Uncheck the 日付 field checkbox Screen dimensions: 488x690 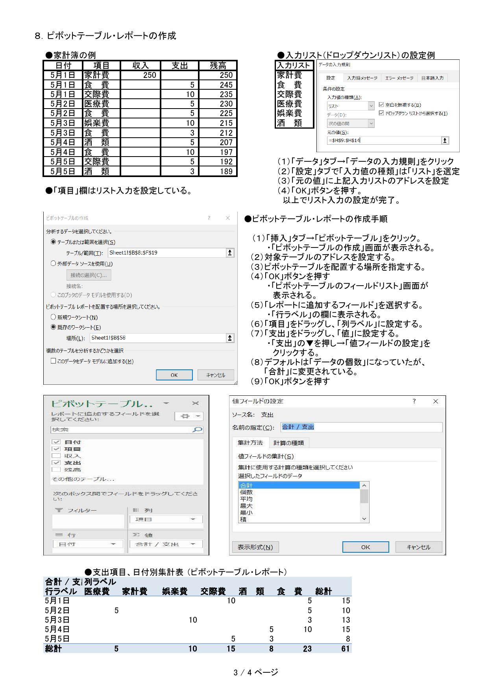[x=56, y=442]
